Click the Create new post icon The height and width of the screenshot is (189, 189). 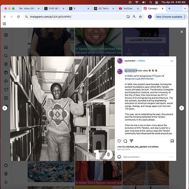[x=6, y=98]
